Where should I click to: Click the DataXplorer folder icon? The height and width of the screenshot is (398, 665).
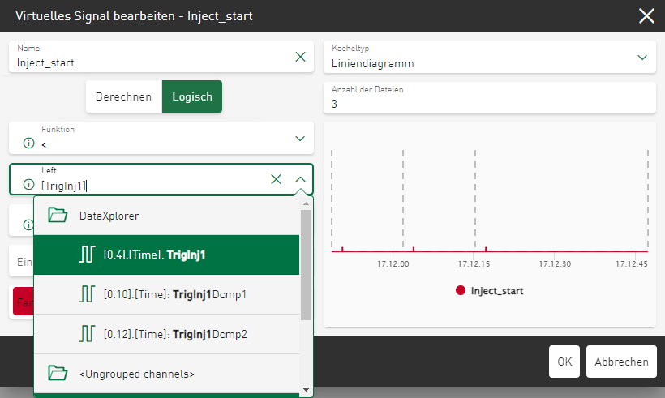click(x=57, y=216)
